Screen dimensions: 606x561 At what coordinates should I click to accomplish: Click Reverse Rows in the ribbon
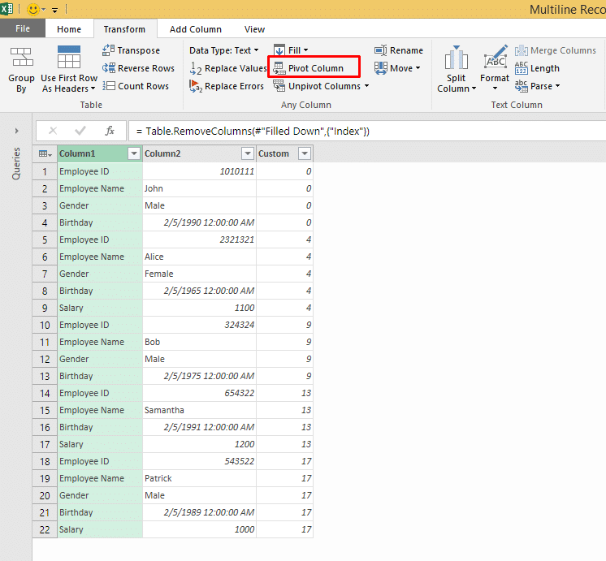[138, 68]
